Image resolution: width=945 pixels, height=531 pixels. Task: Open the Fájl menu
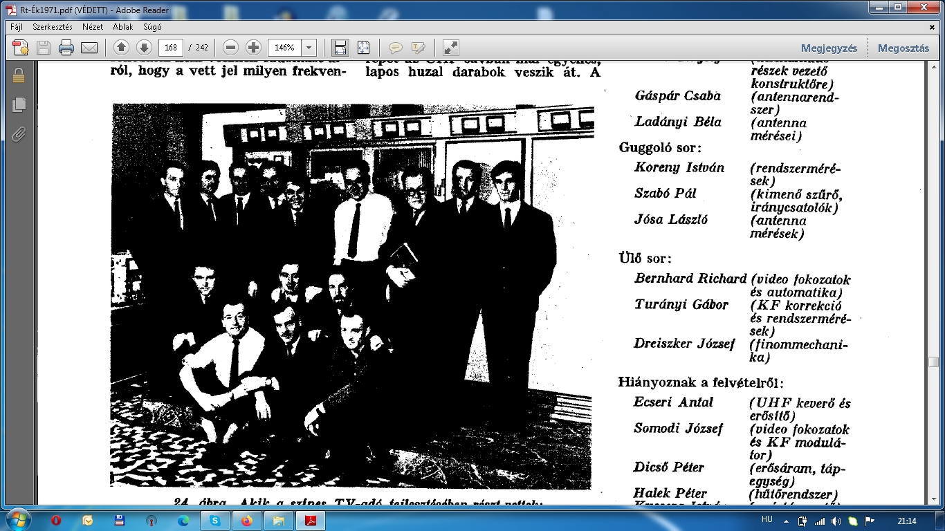coord(17,27)
